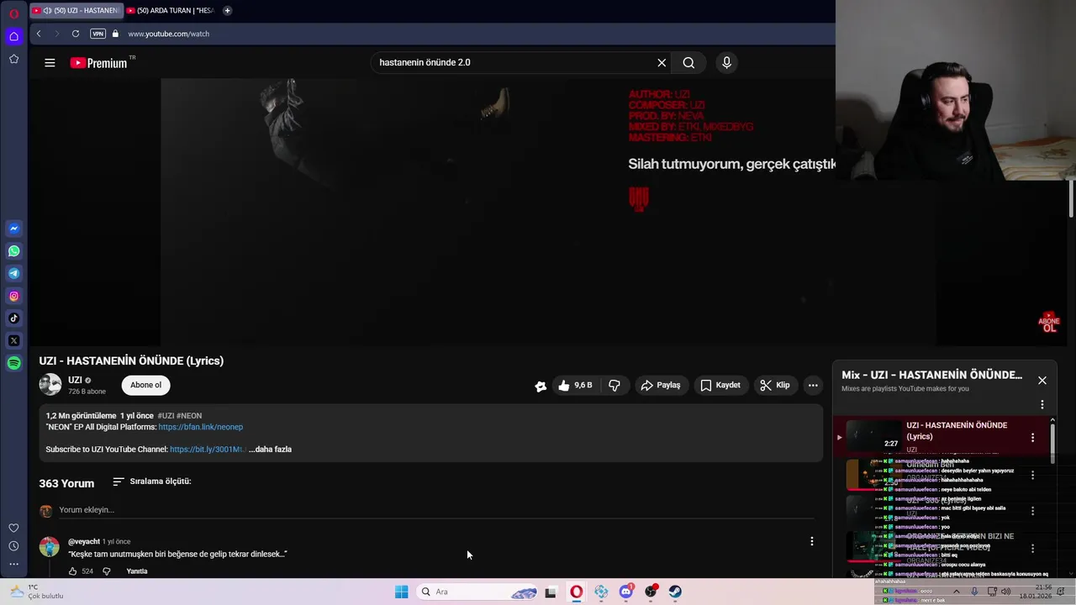Open Opera history clock icon
This screenshot has width=1076, height=605.
(x=13, y=546)
